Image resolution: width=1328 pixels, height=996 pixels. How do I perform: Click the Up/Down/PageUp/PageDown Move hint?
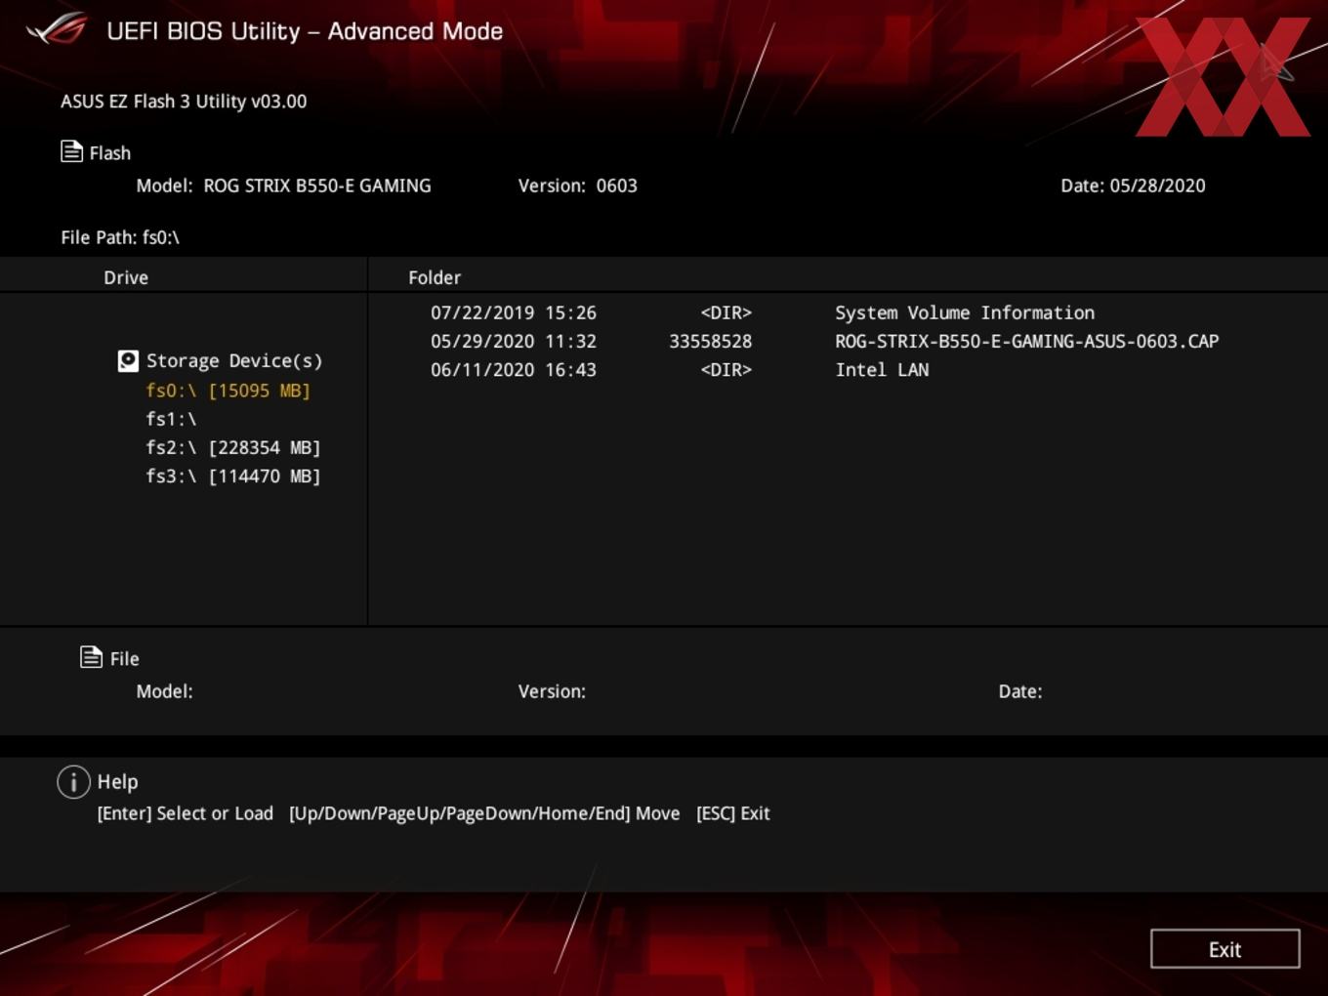(x=484, y=813)
